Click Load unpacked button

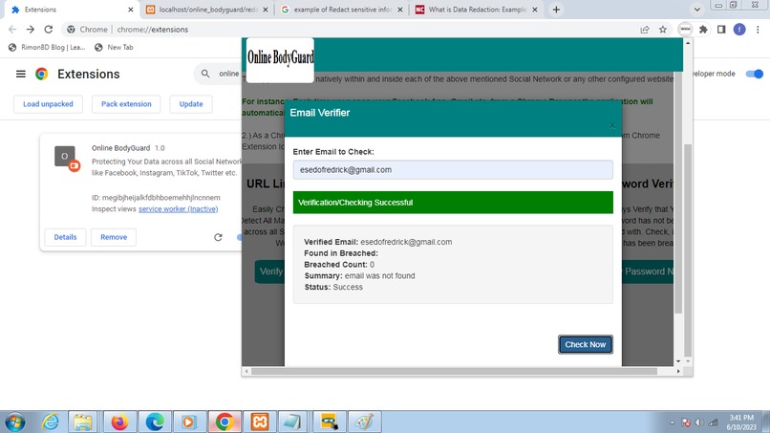pyautogui.click(x=48, y=104)
